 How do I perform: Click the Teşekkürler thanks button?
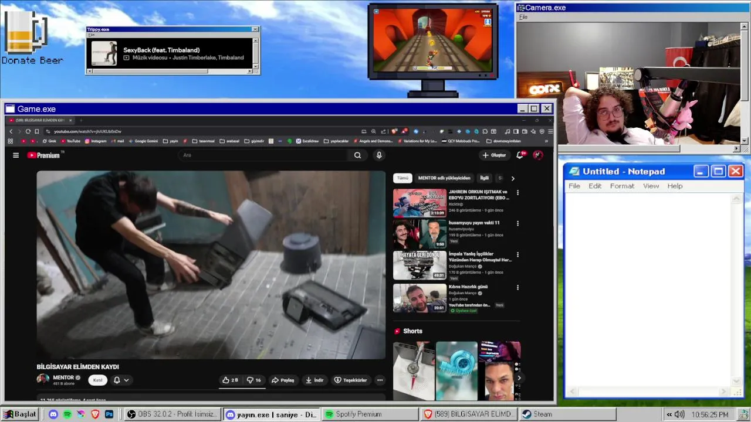[351, 380]
